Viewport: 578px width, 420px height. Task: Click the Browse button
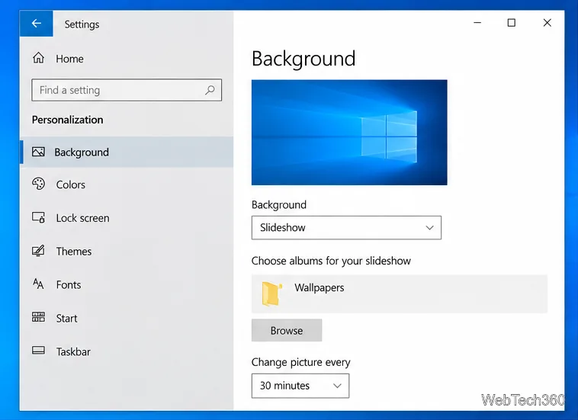point(287,331)
